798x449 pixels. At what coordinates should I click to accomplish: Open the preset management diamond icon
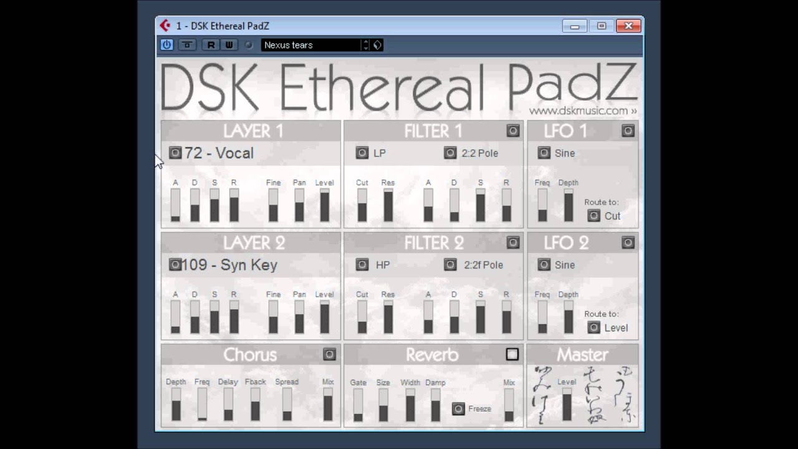click(x=377, y=45)
